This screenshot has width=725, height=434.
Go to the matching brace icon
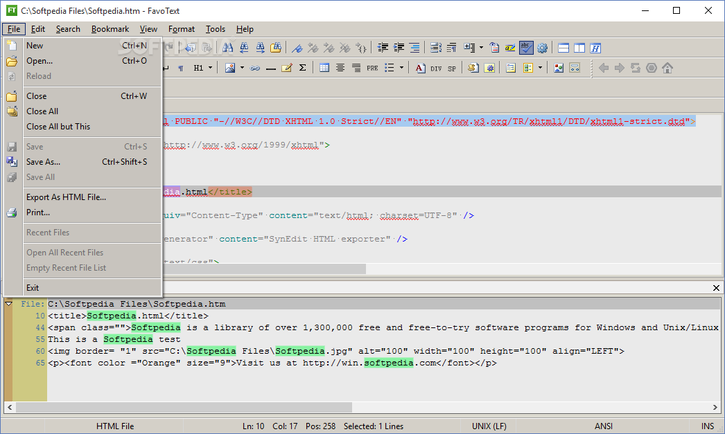pyautogui.click(x=361, y=48)
